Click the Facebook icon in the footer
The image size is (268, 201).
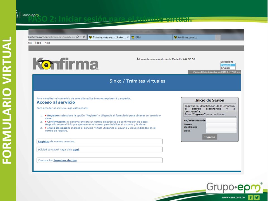pyautogui.click(x=250, y=197)
